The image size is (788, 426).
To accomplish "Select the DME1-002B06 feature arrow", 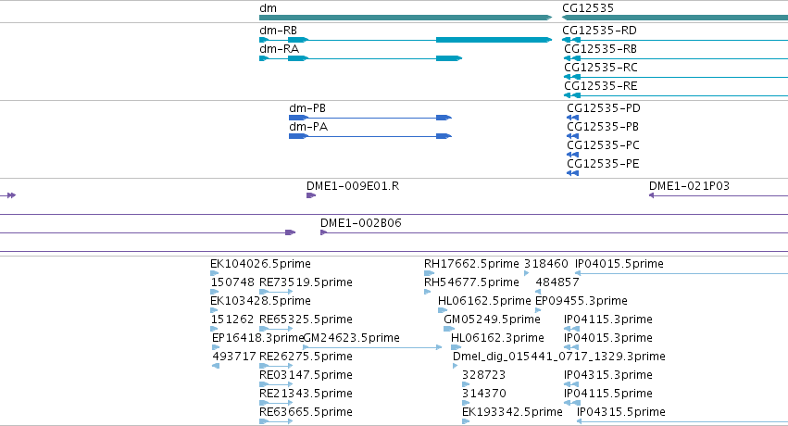I will [x=324, y=232].
